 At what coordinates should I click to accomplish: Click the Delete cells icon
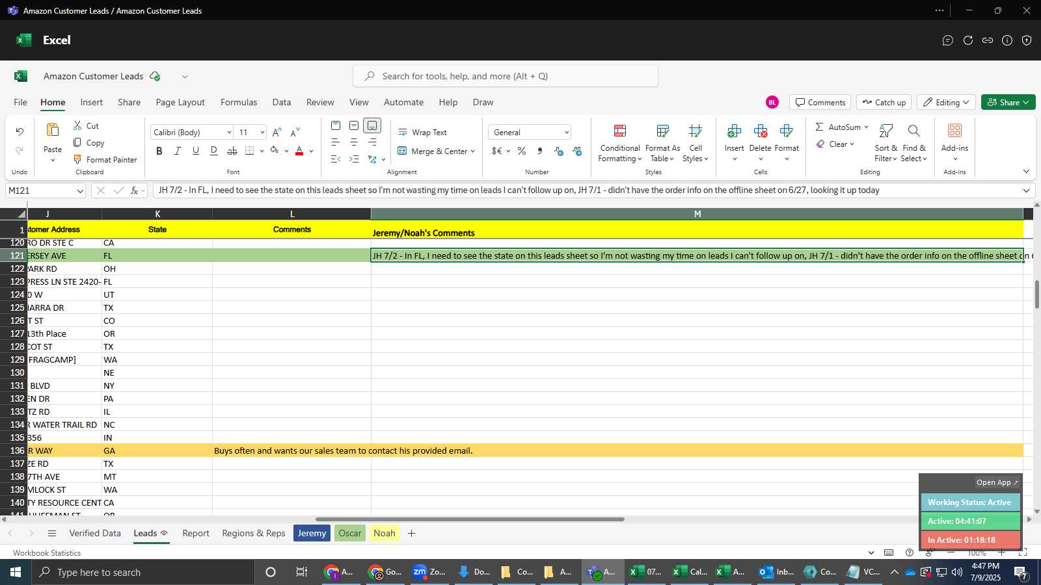[760, 131]
